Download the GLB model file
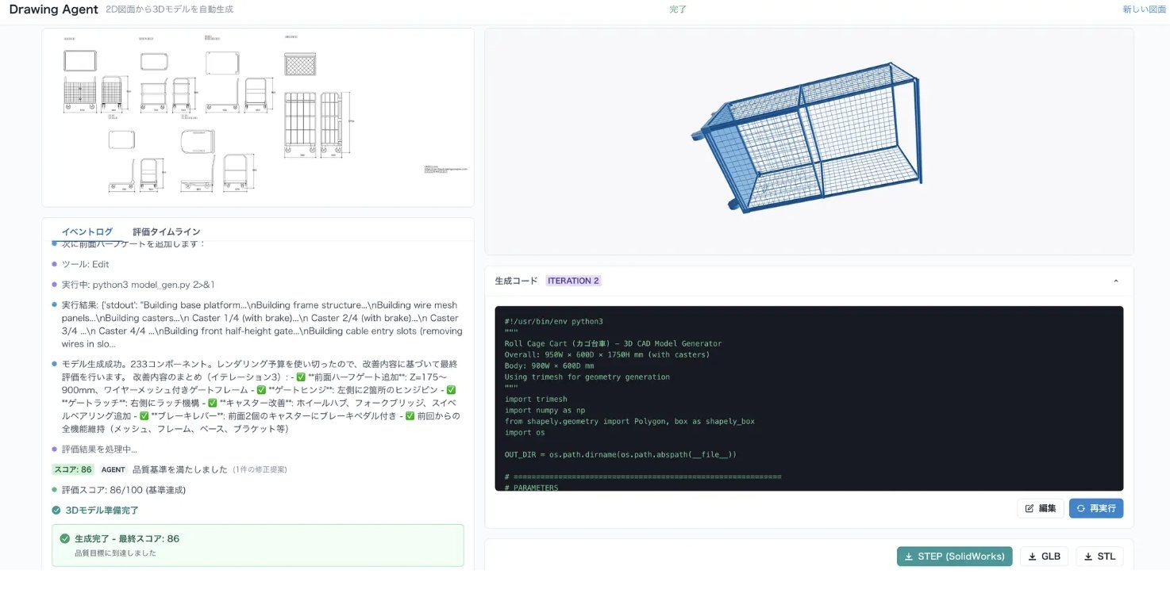This screenshot has width=1170, height=593. 1044,557
